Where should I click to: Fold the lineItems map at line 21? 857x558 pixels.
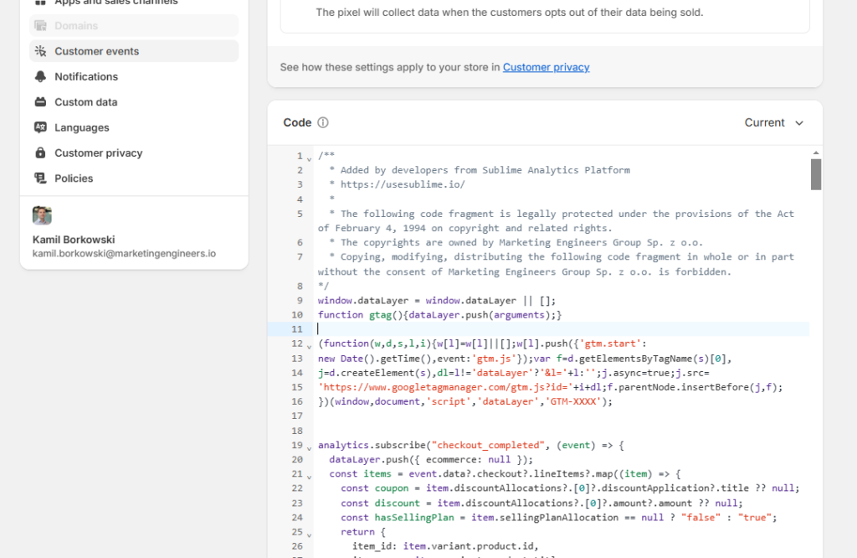[309, 475]
